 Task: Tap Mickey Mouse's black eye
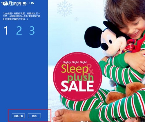click(110, 41)
